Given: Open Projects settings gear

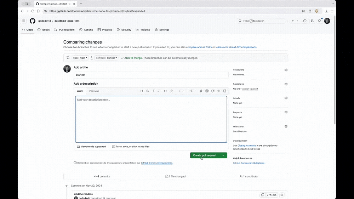Looking at the screenshot, I should pos(286,112).
